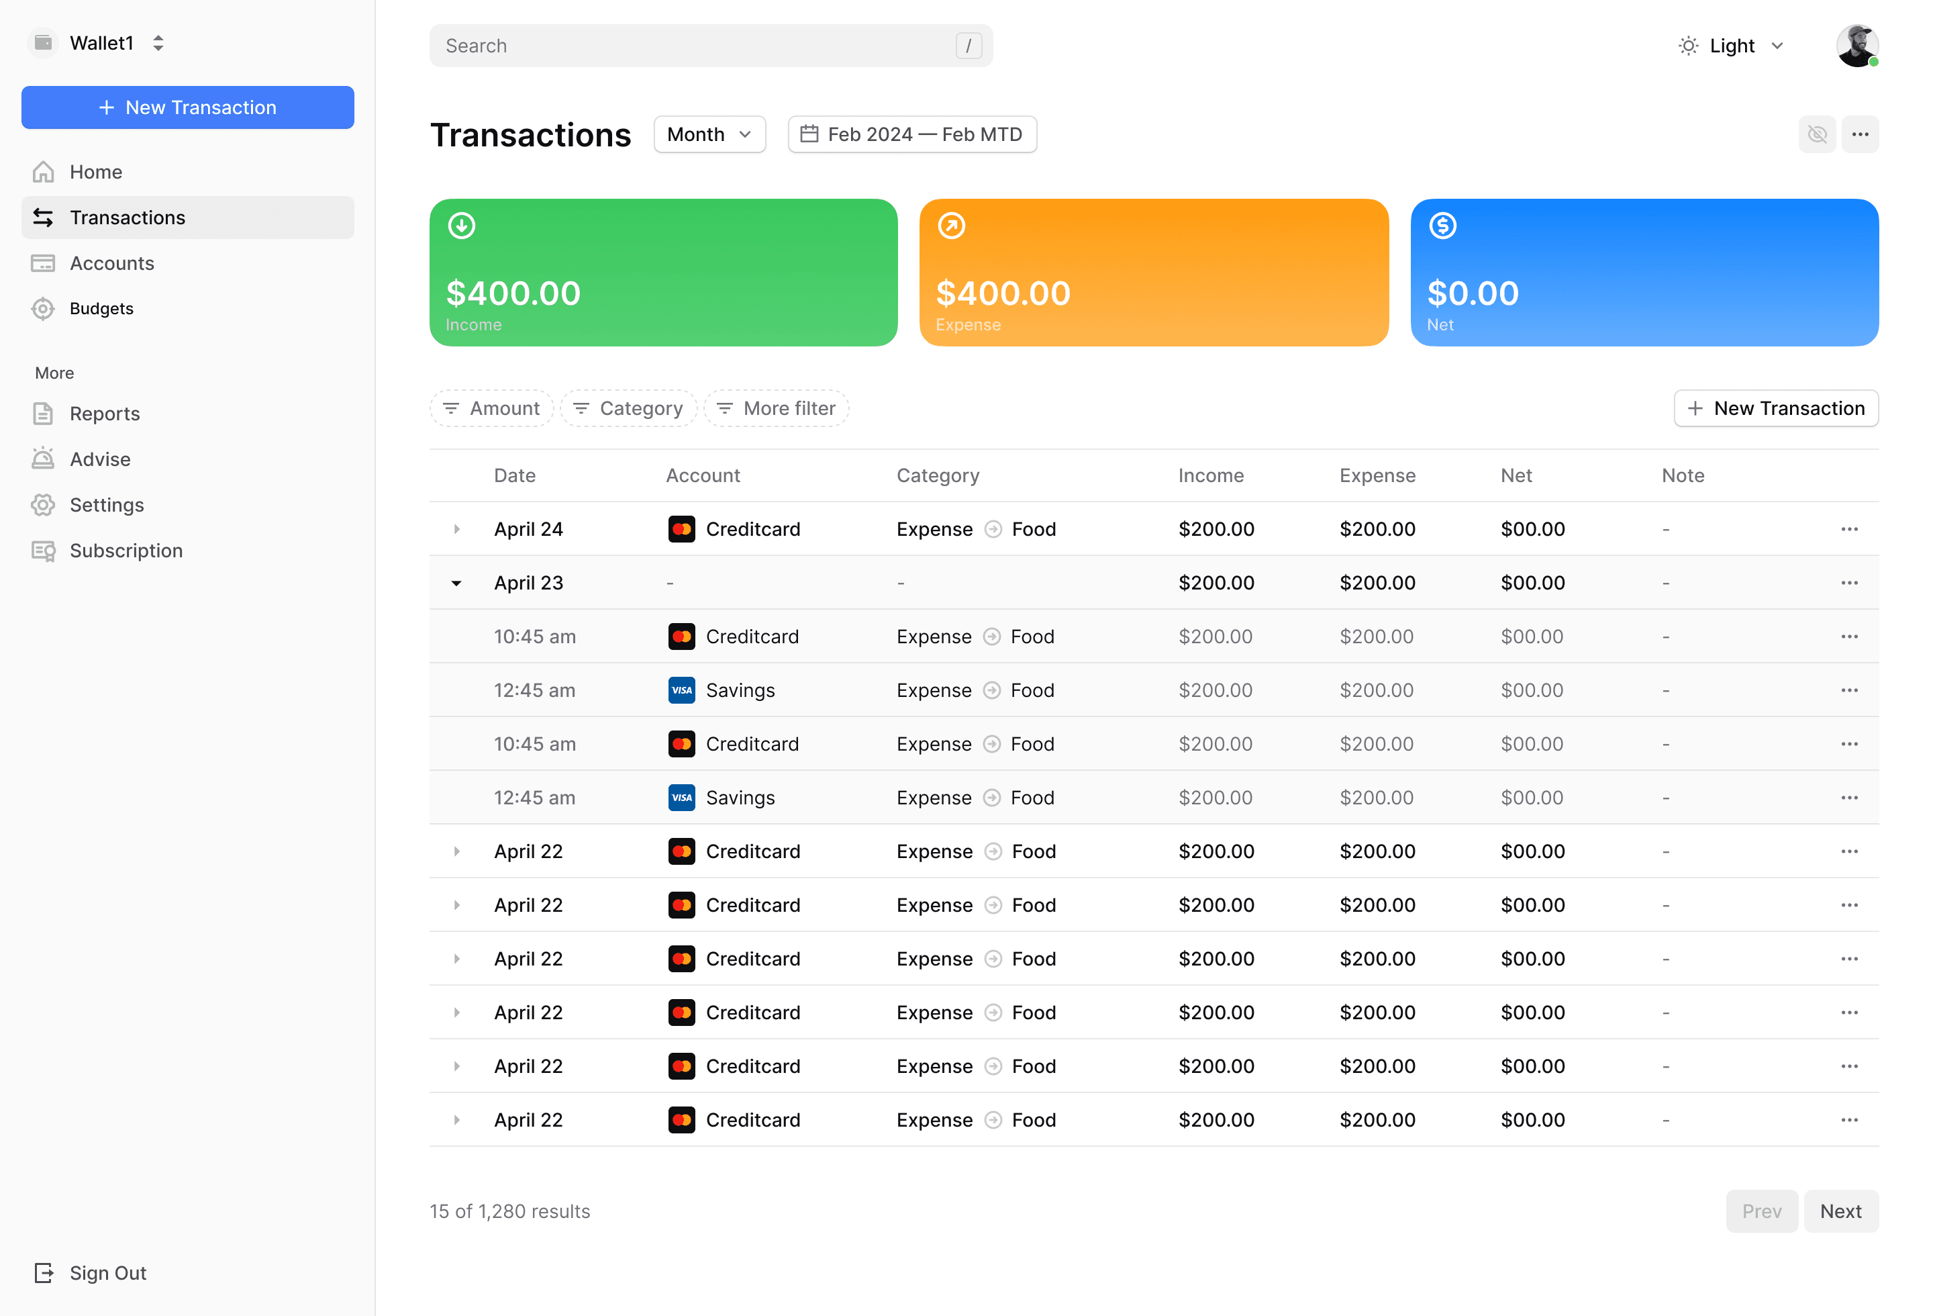Open the Month period dropdown

click(x=709, y=134)
